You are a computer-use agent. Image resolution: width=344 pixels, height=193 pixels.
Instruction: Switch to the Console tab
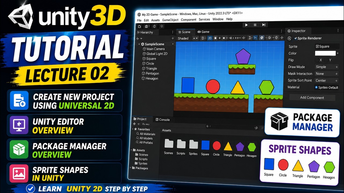click(162, 120)
